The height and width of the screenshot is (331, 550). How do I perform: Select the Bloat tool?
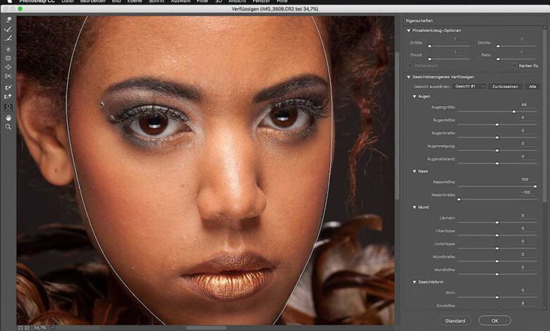click(8, 67)
